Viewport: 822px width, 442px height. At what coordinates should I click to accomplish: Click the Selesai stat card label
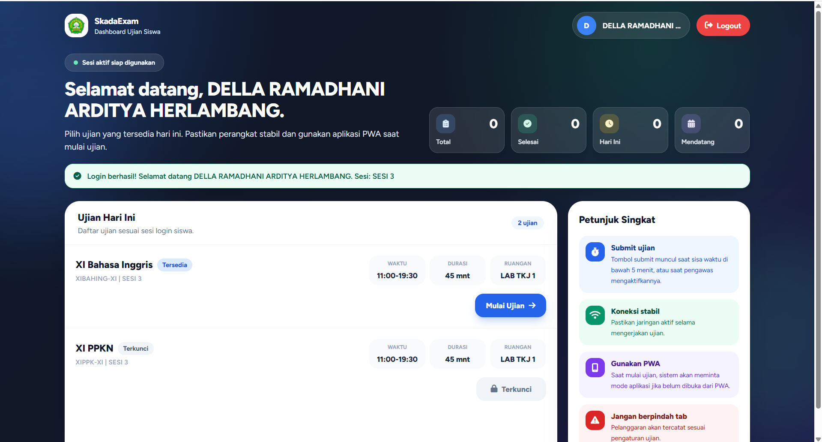pos(528,142)
